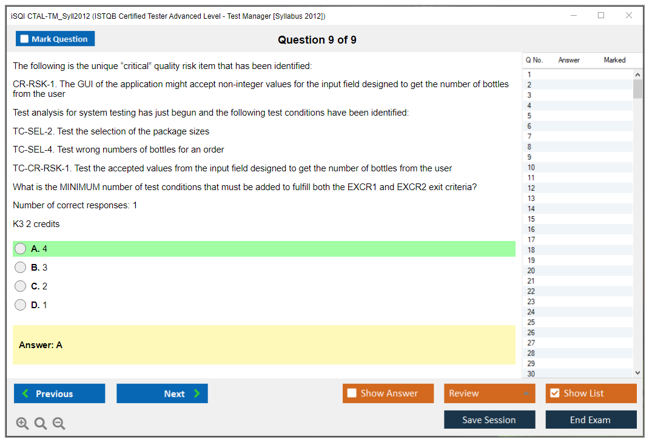Click the zoom out magnifier icon
652x445 pixels.
coord(59,424)
